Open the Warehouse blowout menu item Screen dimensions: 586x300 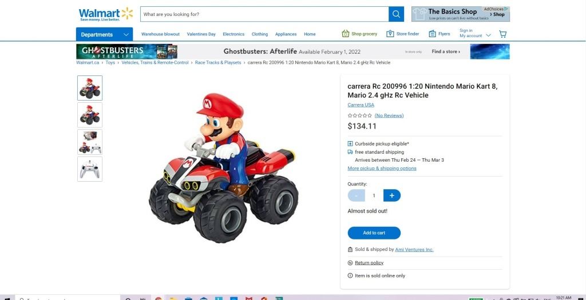(x=160, y=34)
